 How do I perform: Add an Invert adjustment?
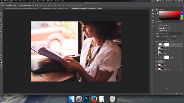[x=160, y=31]
